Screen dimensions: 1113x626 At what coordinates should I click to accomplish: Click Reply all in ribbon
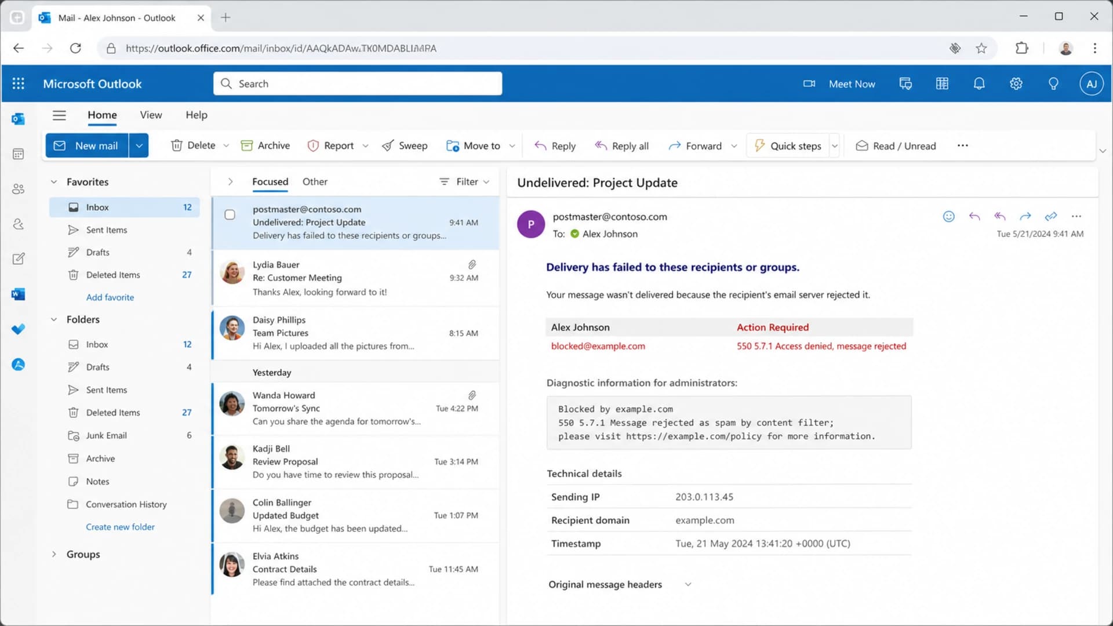[621, 146]
